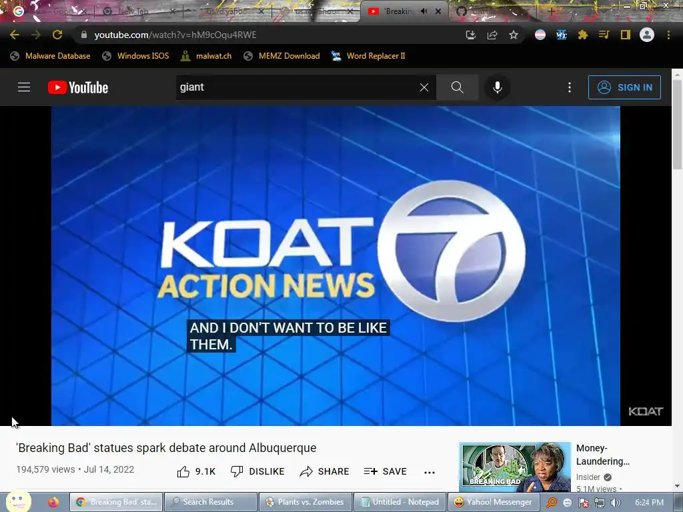
Task: Toggle the Chrome side panel icon
Action: [x=626, y=35]
